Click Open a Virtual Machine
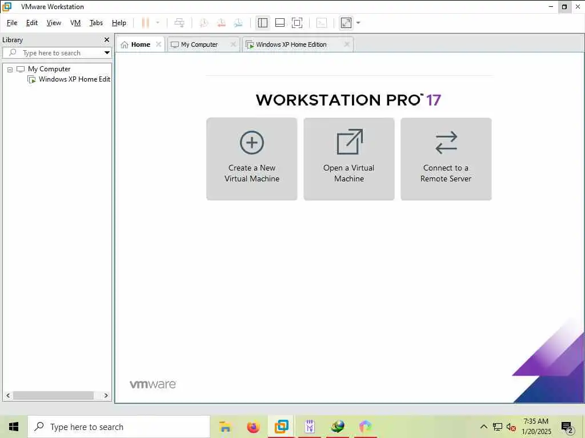Screen dimensions: 585x438 coord(349,159)
